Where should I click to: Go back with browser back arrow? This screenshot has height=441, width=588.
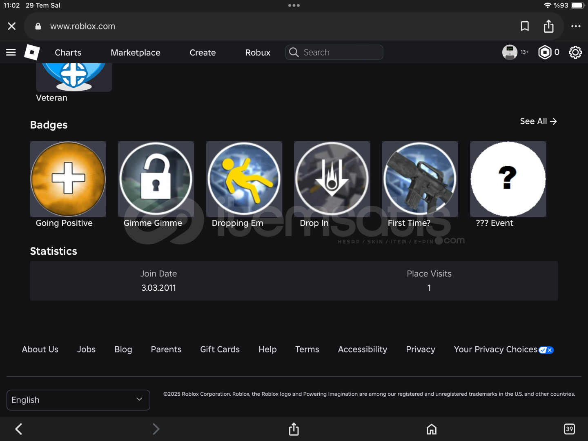click(19, 429)
